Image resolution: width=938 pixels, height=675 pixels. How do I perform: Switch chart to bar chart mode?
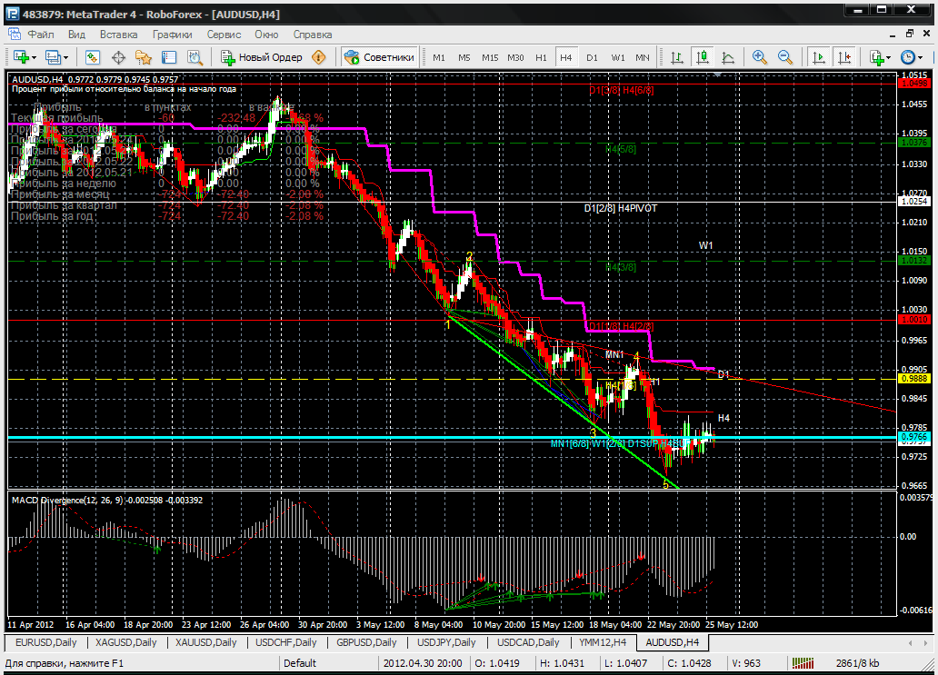pos(677,57)
